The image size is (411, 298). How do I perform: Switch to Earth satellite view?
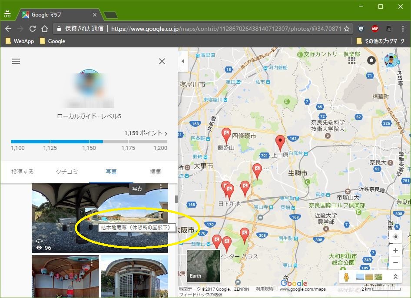pos(203,266)
